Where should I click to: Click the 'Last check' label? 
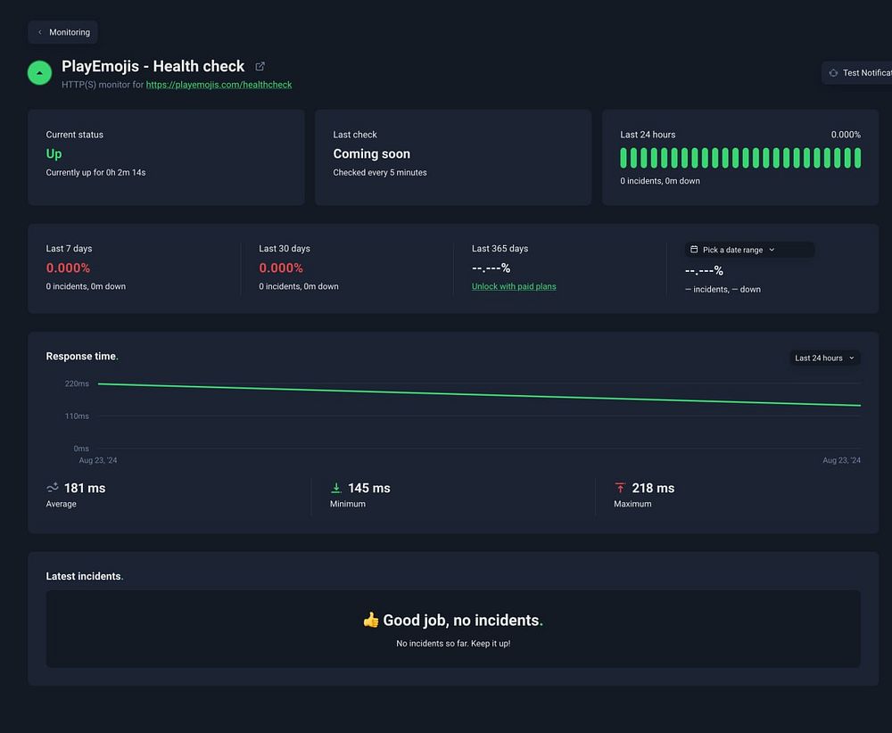coord(355,135)
